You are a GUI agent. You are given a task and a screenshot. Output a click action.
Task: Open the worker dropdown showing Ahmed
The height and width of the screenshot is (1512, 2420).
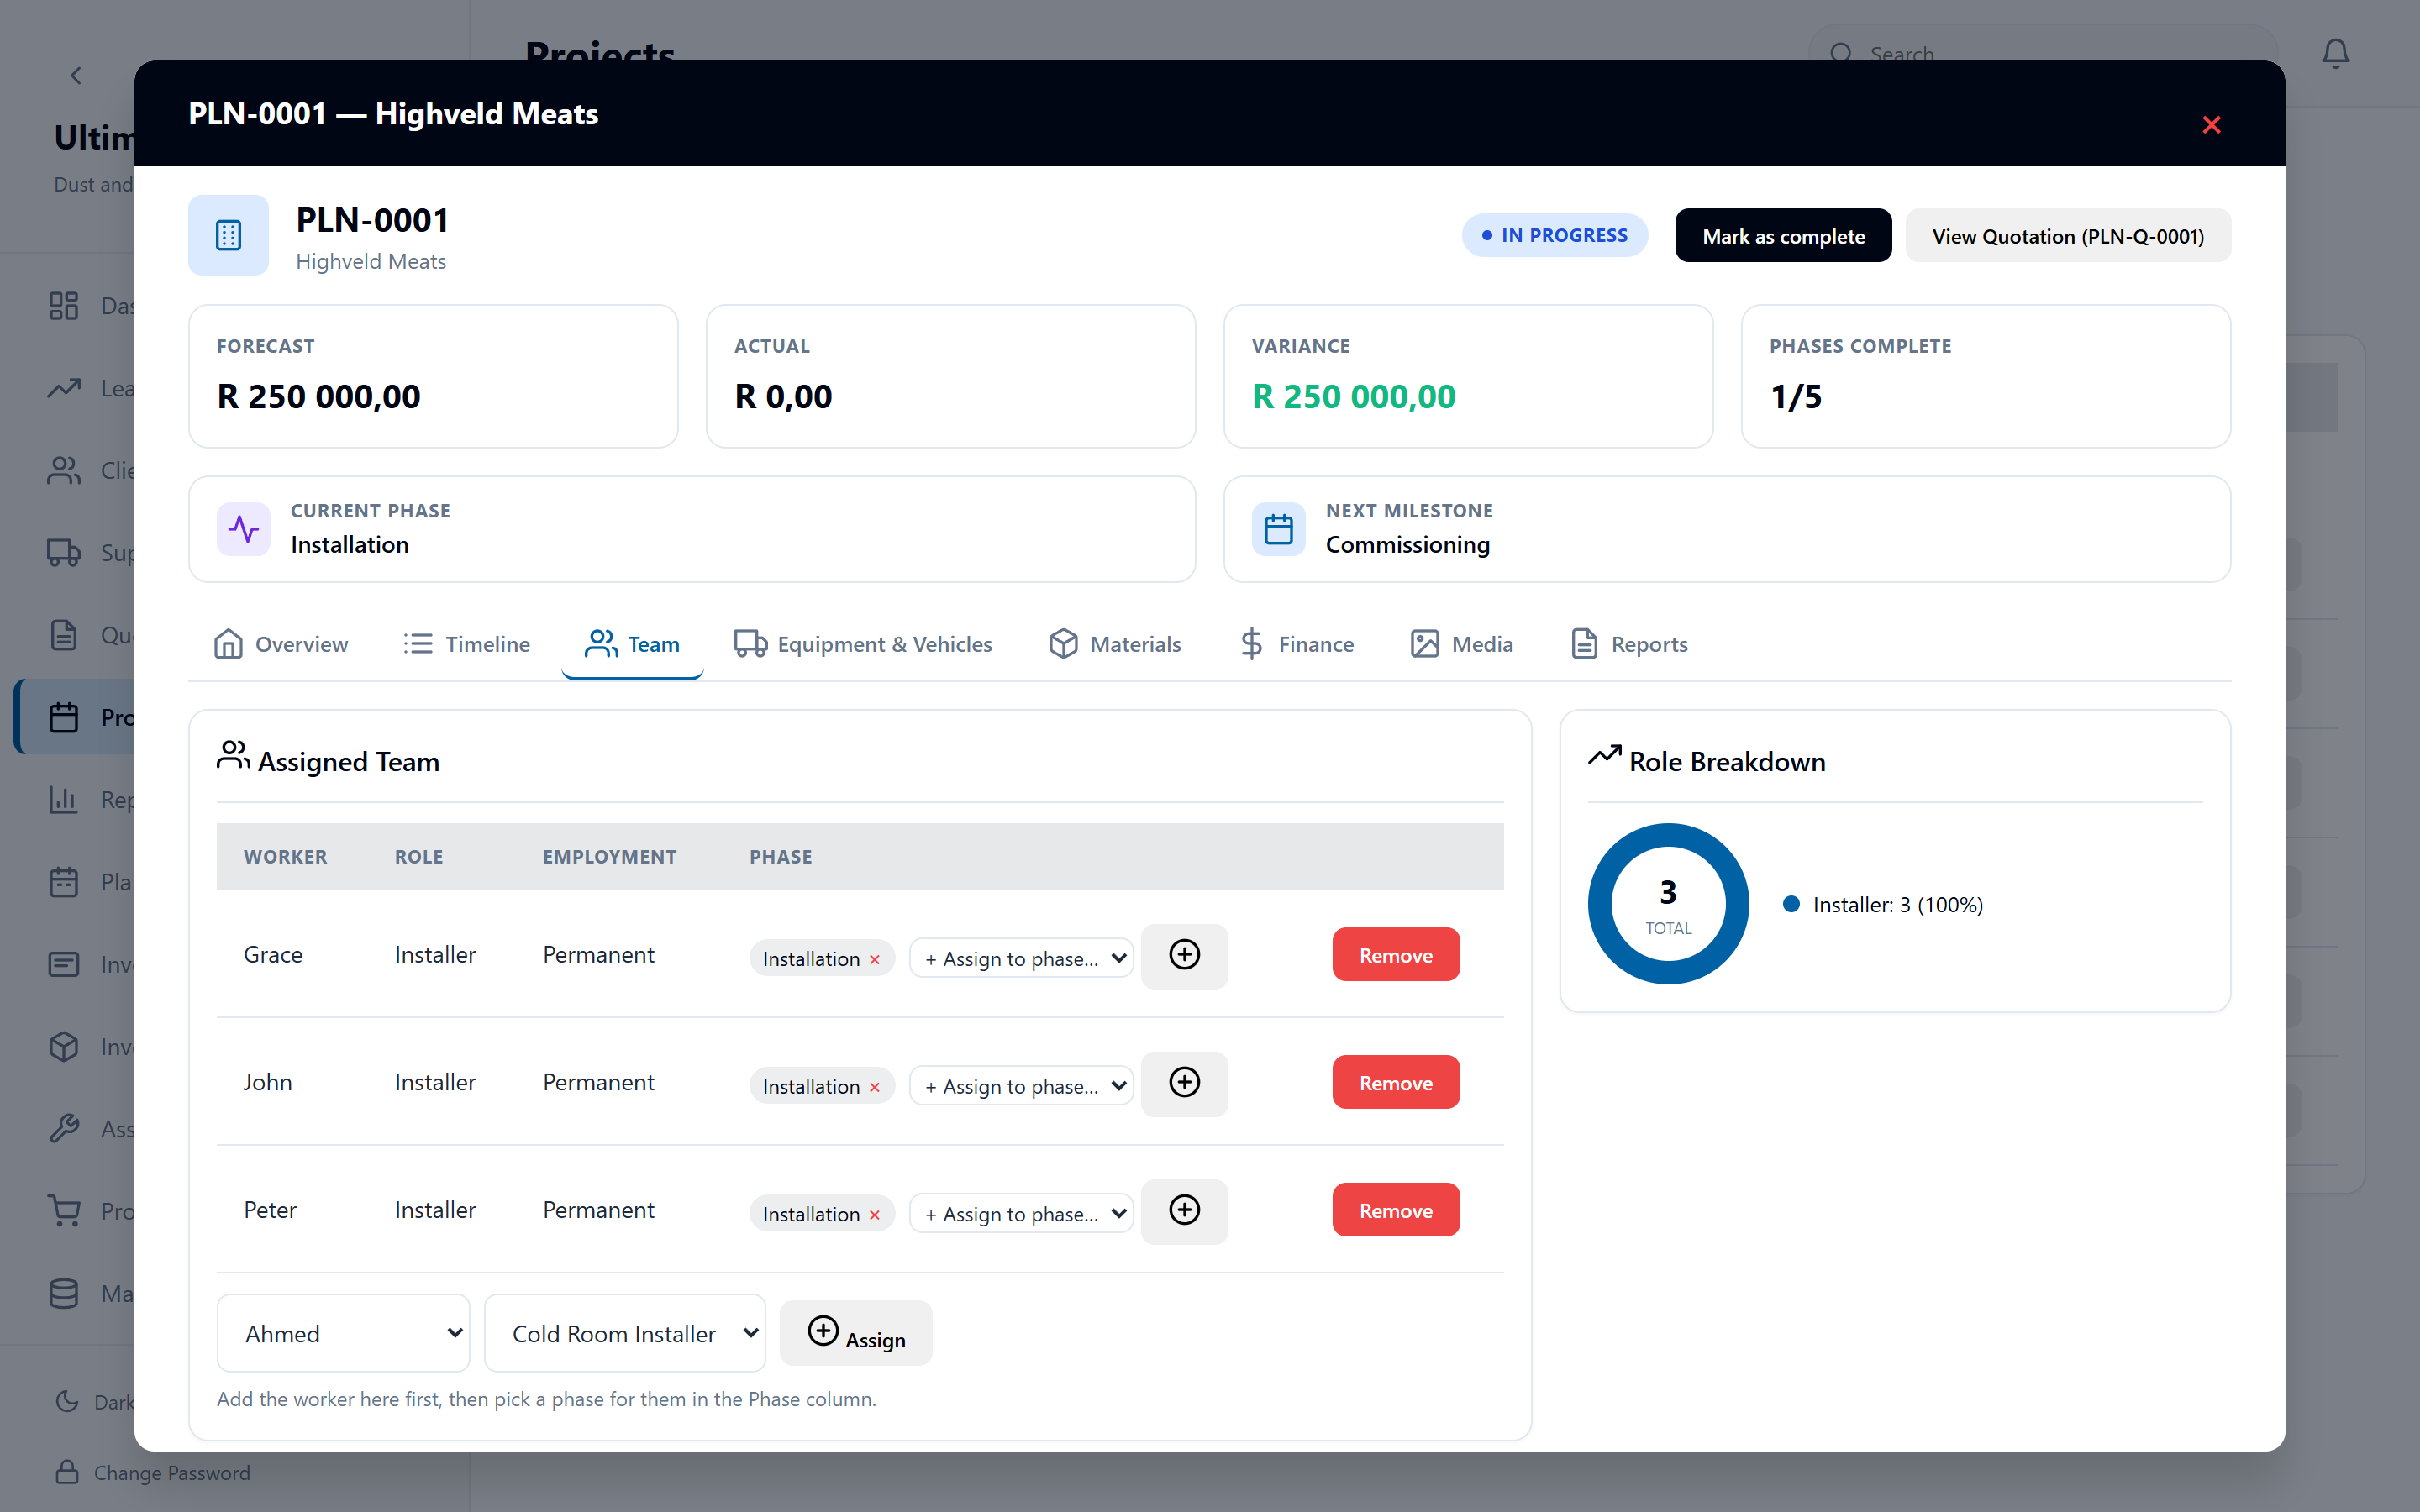point(343,1333)
